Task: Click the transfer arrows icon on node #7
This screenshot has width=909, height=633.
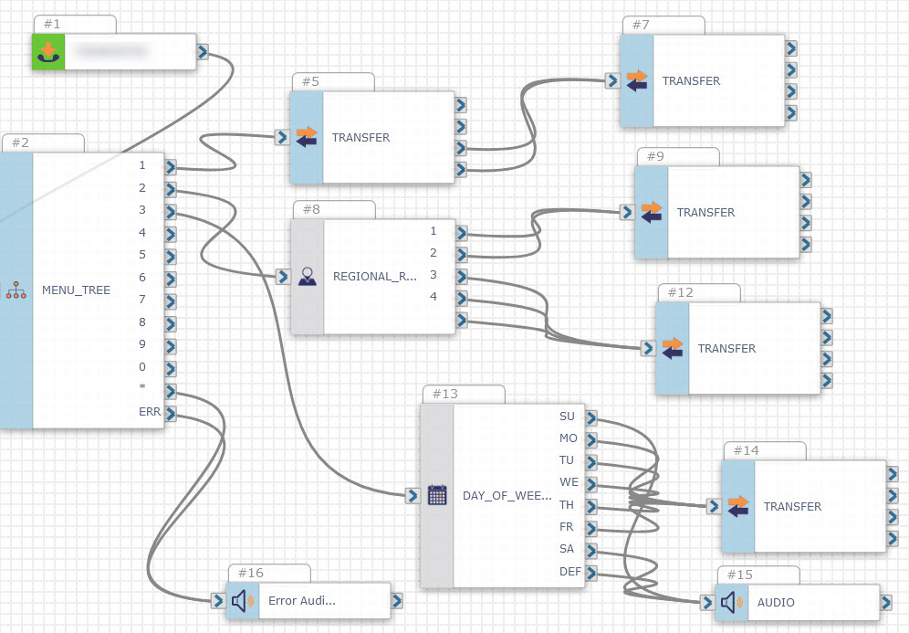Action: click(636, 80)
